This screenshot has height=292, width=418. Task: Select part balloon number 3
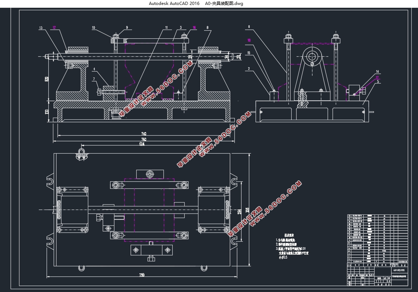[x=181, y=28]
